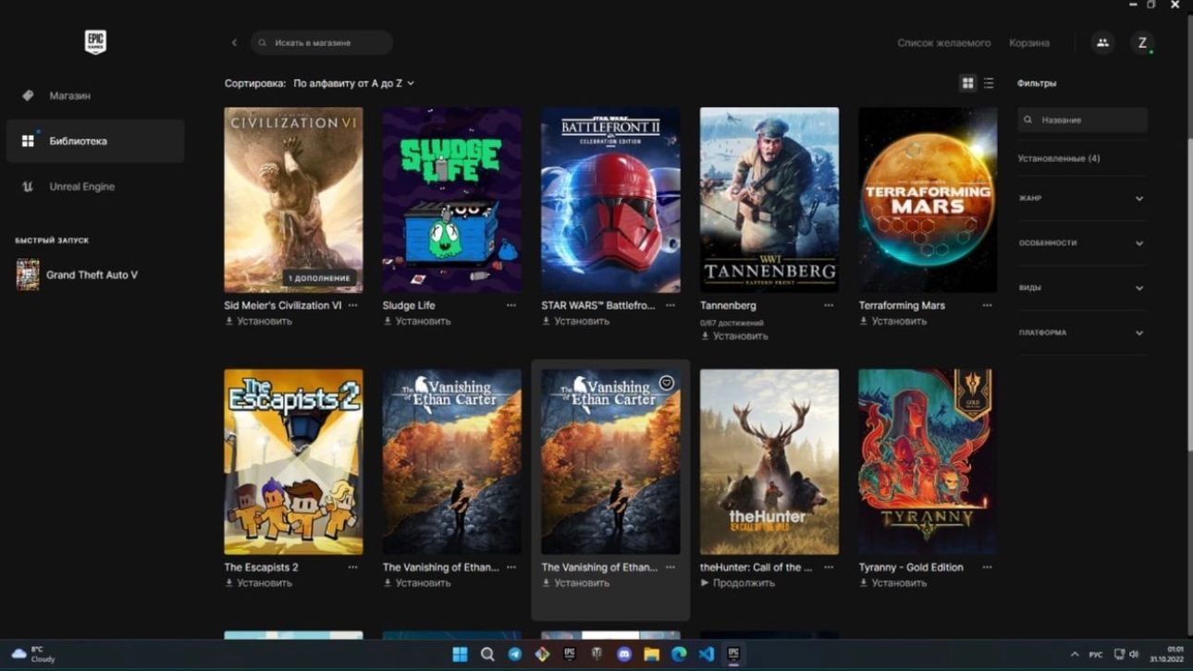Open the Магазин store tab
This screenshot has width=1193, height=671.
(95, 95)
